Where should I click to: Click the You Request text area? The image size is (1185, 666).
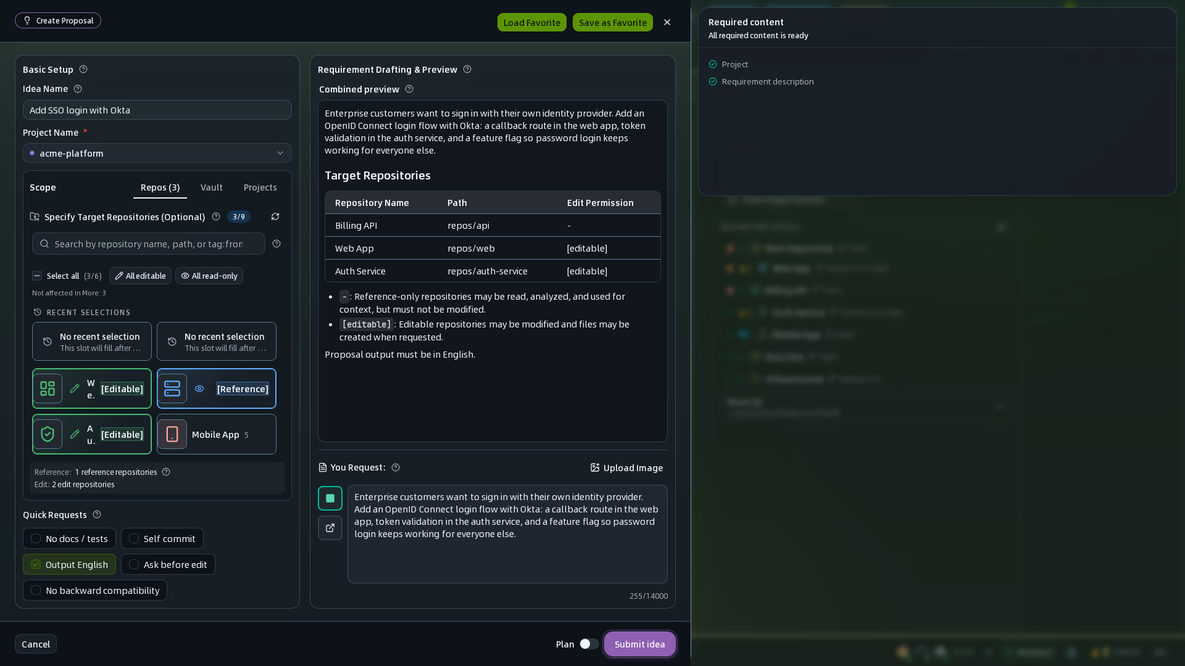[x=507, y=534]
